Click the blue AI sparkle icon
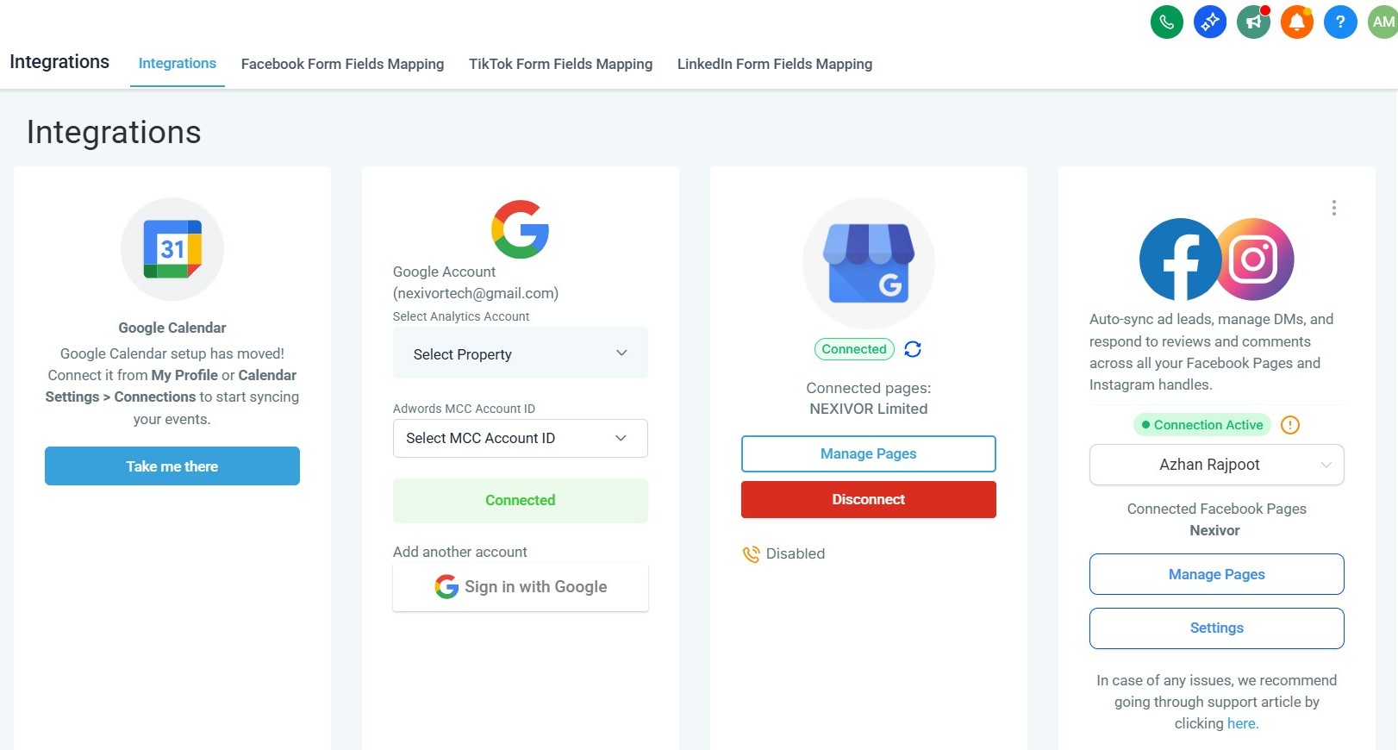 click(1210, 22)
